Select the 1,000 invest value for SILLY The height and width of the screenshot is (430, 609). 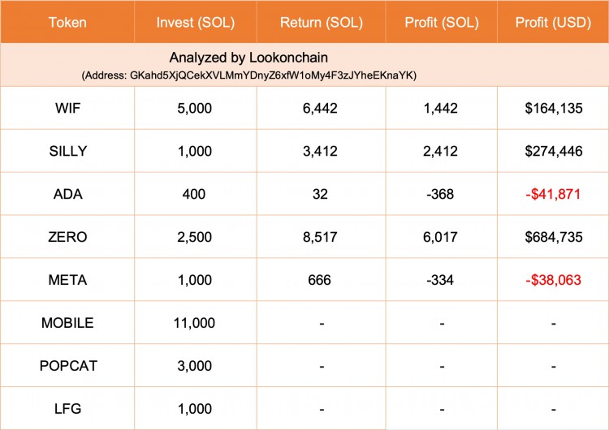[x=195, y=152]
